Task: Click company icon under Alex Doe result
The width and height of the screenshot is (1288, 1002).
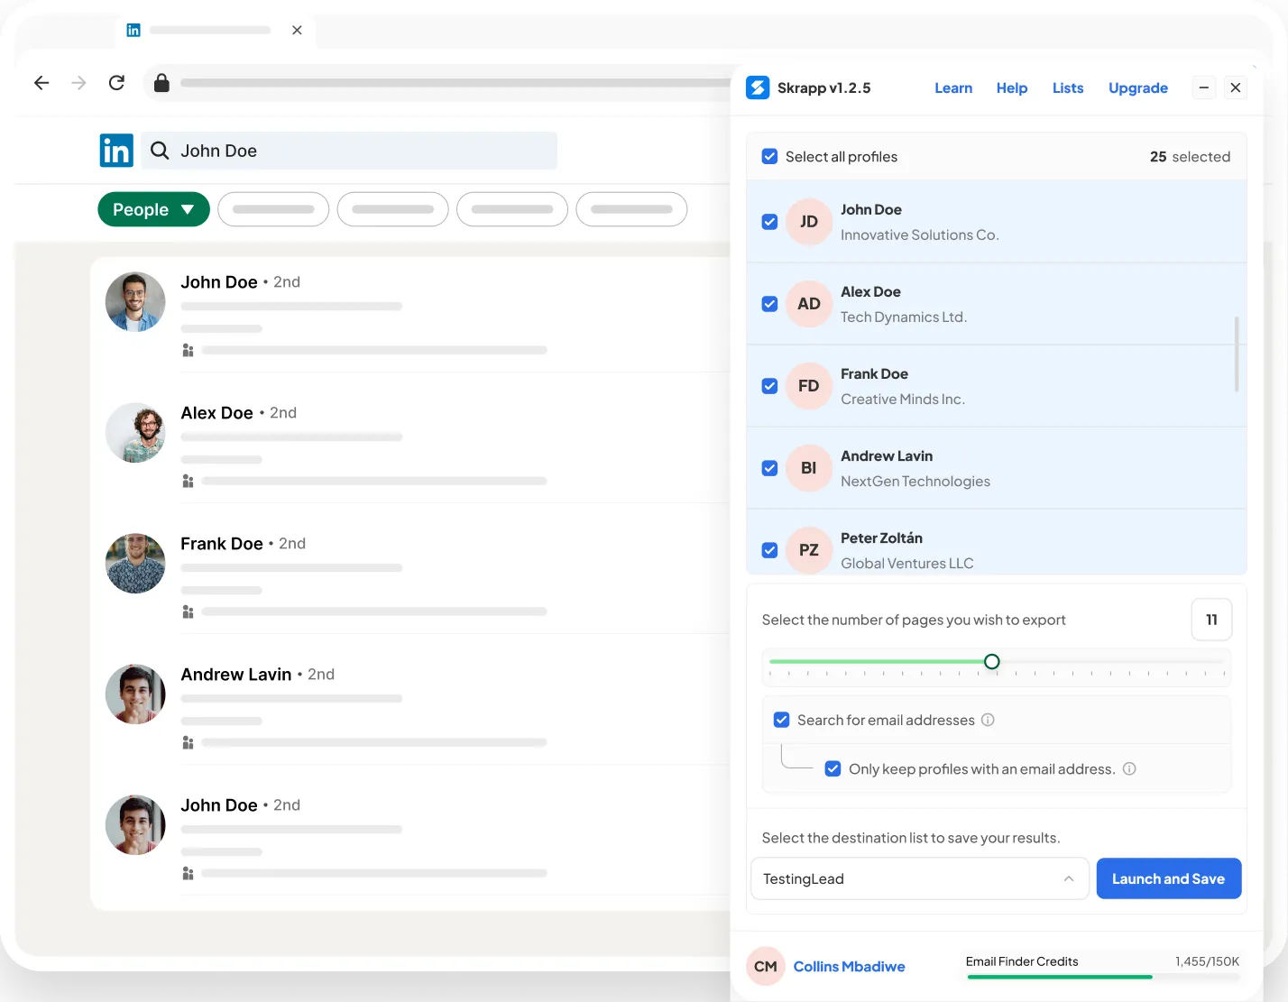Action: click(188, 481)
